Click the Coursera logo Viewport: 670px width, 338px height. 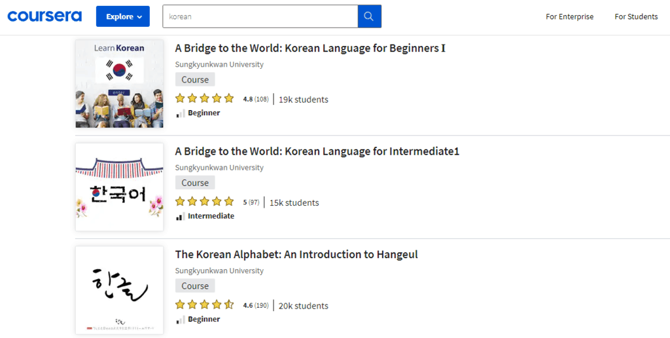[45, 16]
